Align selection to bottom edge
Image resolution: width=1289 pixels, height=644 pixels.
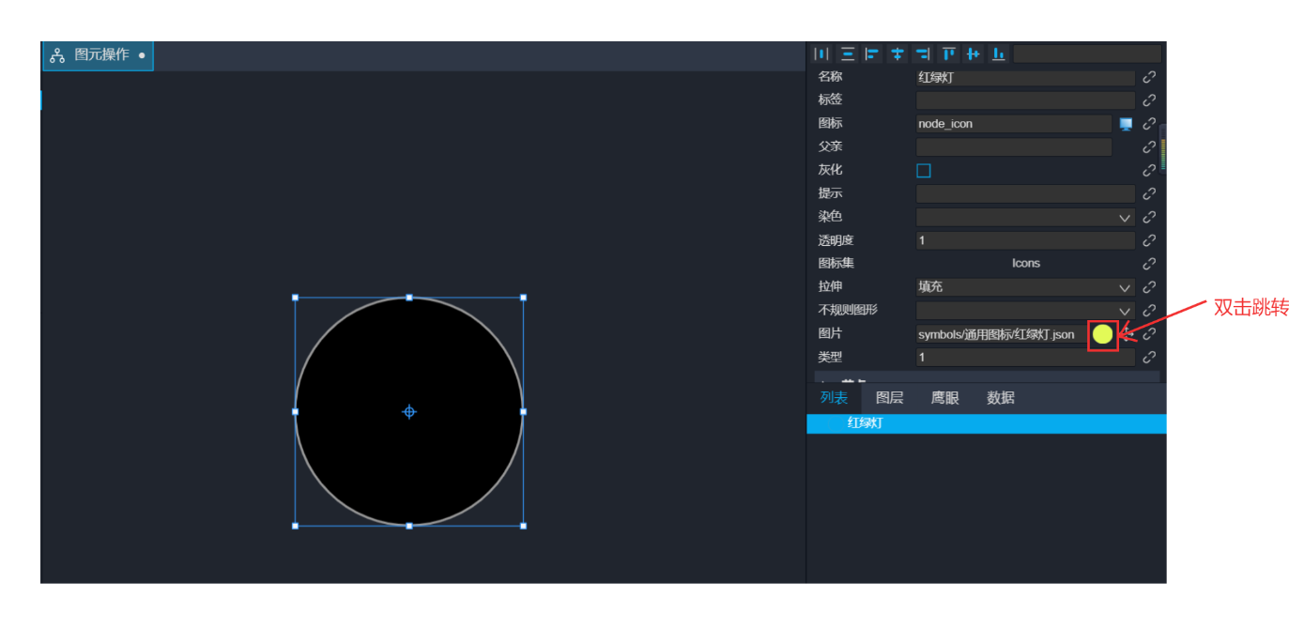[999, 54]
